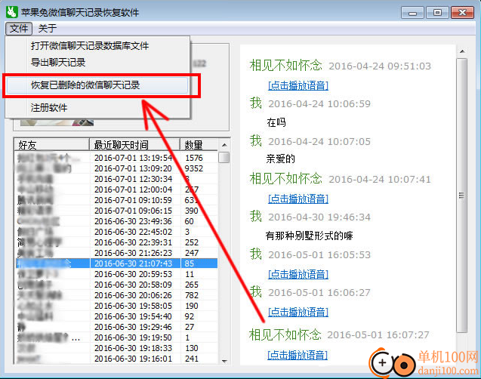
Task: Select row with time 2016-06-30 19:16:01
Action: coord(116,359)
